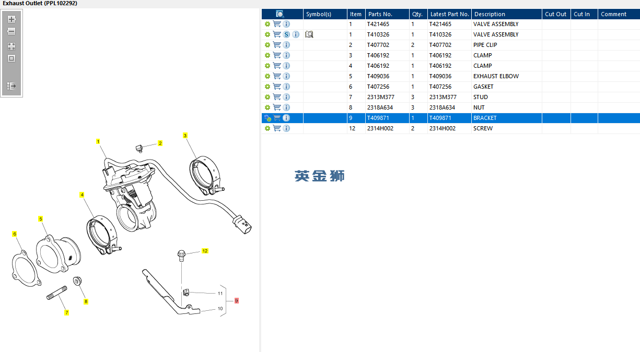This screenshot has height=352, width=640.
Task: Click the four-squares view icon in diagram toolbar
Action: pos(11,46)
